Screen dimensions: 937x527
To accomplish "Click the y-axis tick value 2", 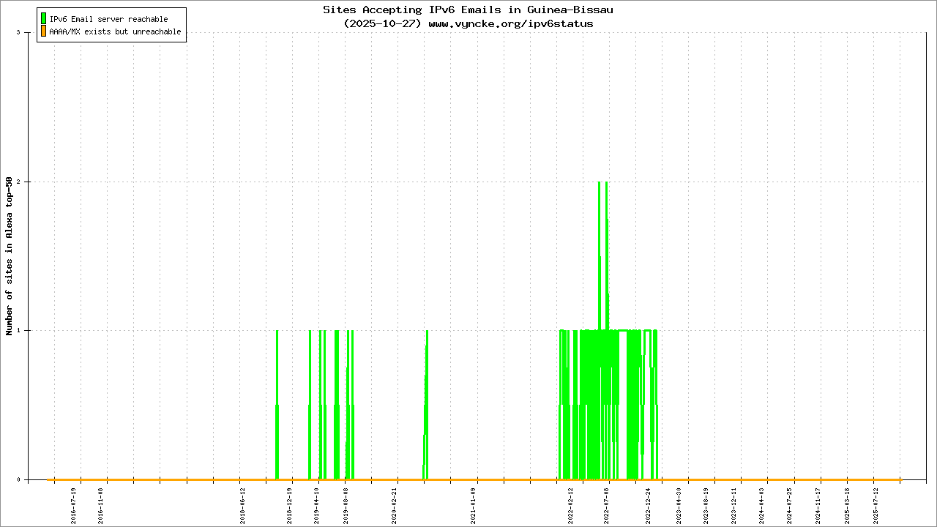I will coord(28,182).
